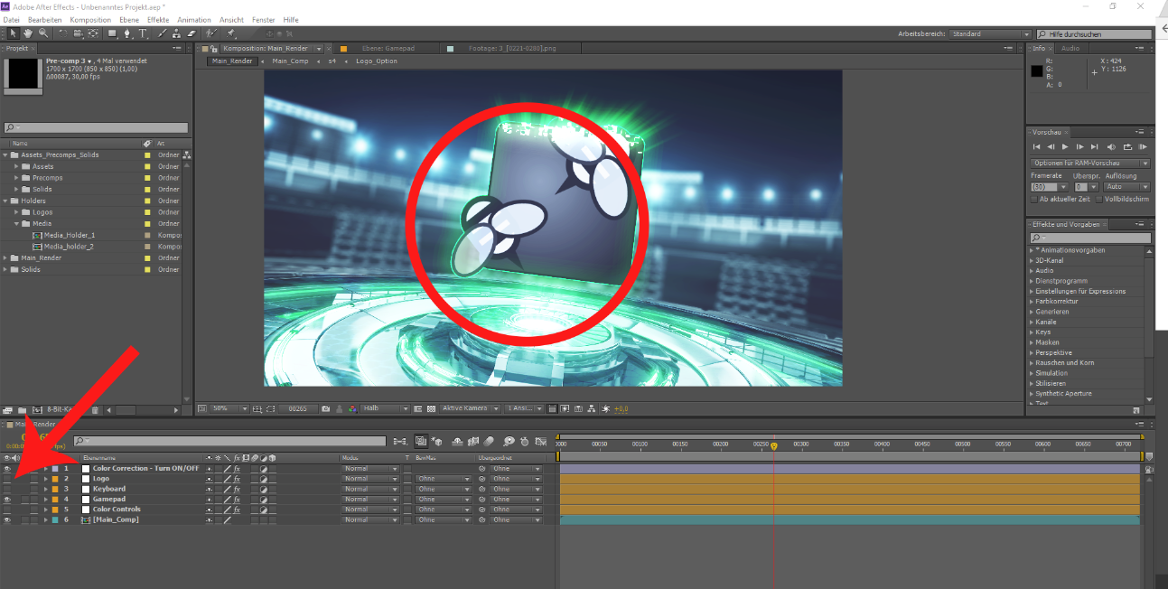Click the trash icon in the Projekt panel
This screenshot has height=589, width=1168.
pos(95,410)
